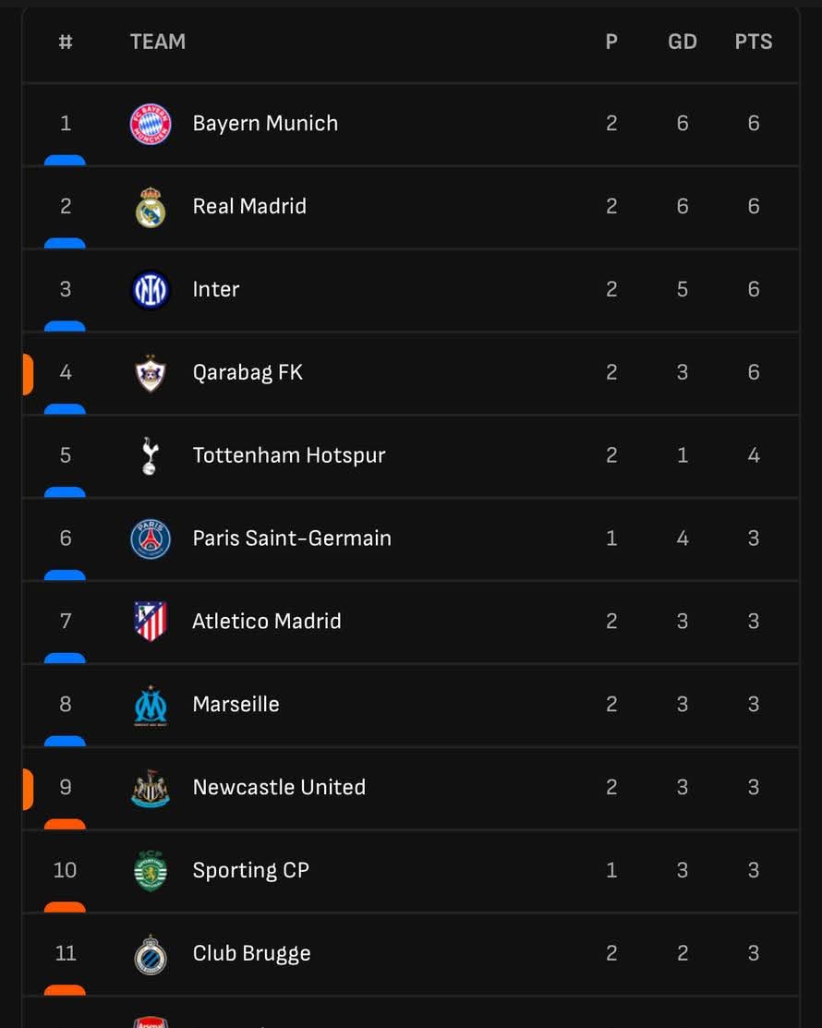Open the Atletico Madrid crest icon

[x=151, y=622]
